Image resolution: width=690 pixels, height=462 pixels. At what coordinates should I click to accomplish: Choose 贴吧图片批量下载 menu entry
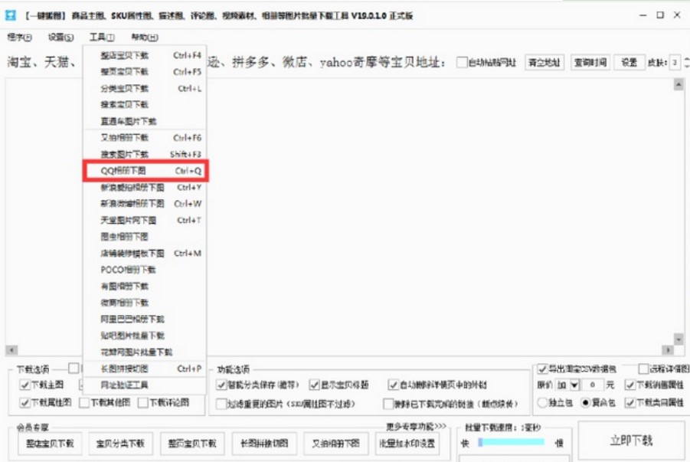pos(145,336)
